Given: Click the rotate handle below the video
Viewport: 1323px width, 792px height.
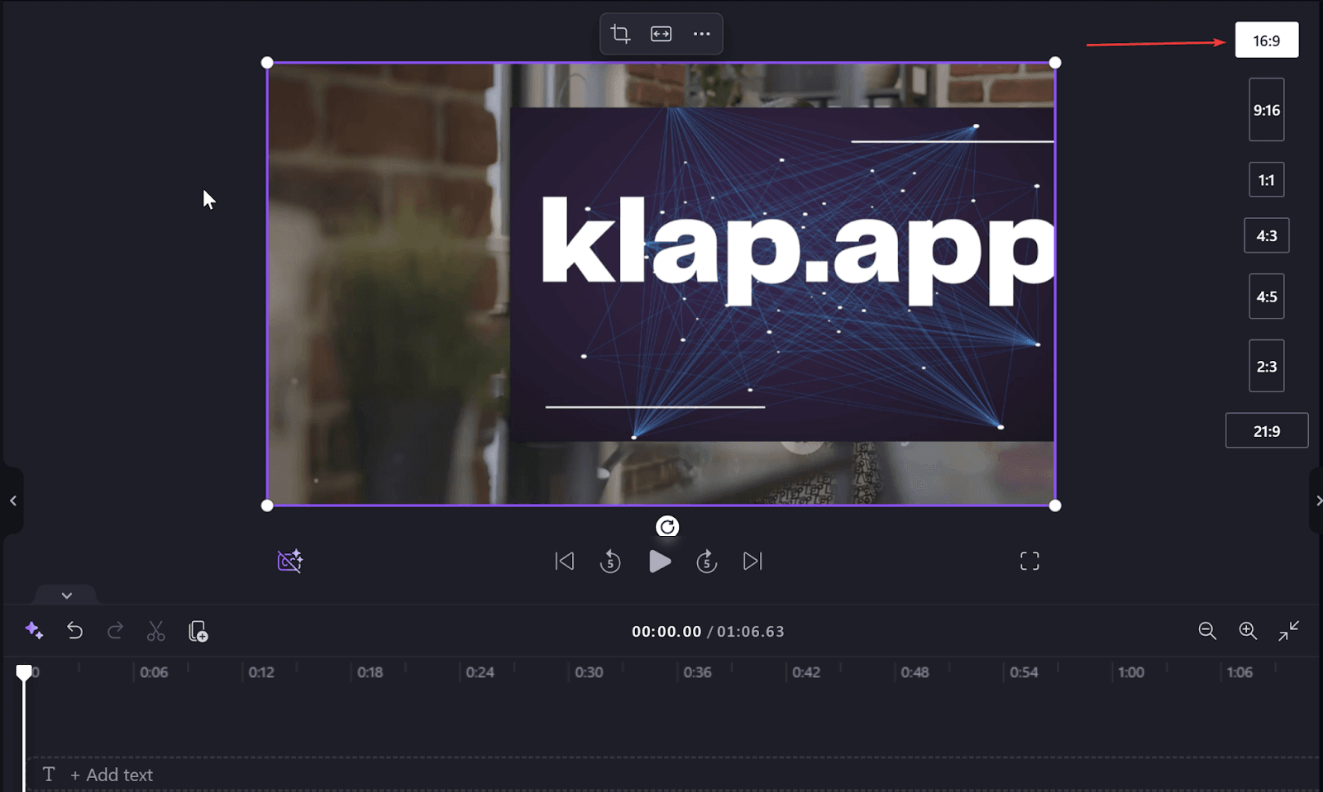Looking at the screenshot, I should [x=667, y=526].
